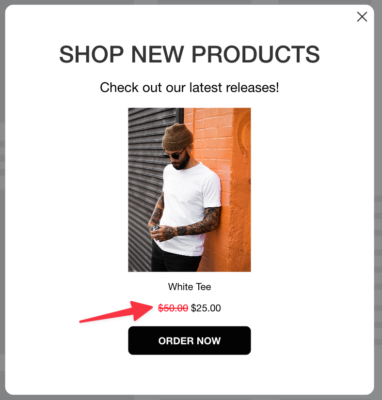The height and width of the screenshot is (400, 382).
Task: Click the $25.00 sale price
Action: click(206, 308)
